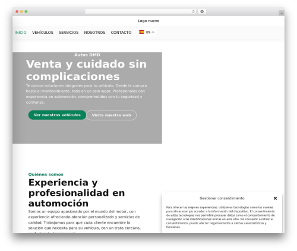Click the browser reload icon
297x251 pixels.
click(193, 12)
